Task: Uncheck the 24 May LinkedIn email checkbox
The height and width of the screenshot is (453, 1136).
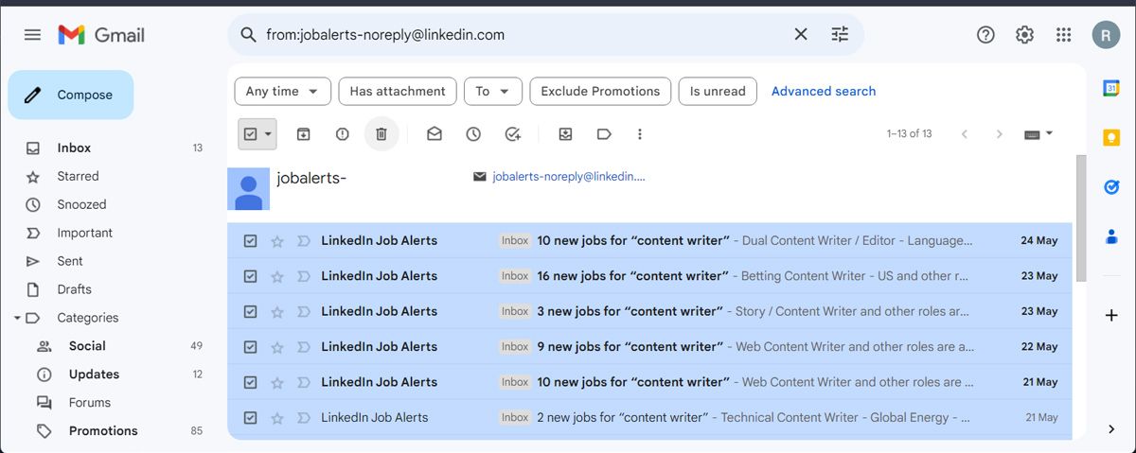Action: (250, 241)
